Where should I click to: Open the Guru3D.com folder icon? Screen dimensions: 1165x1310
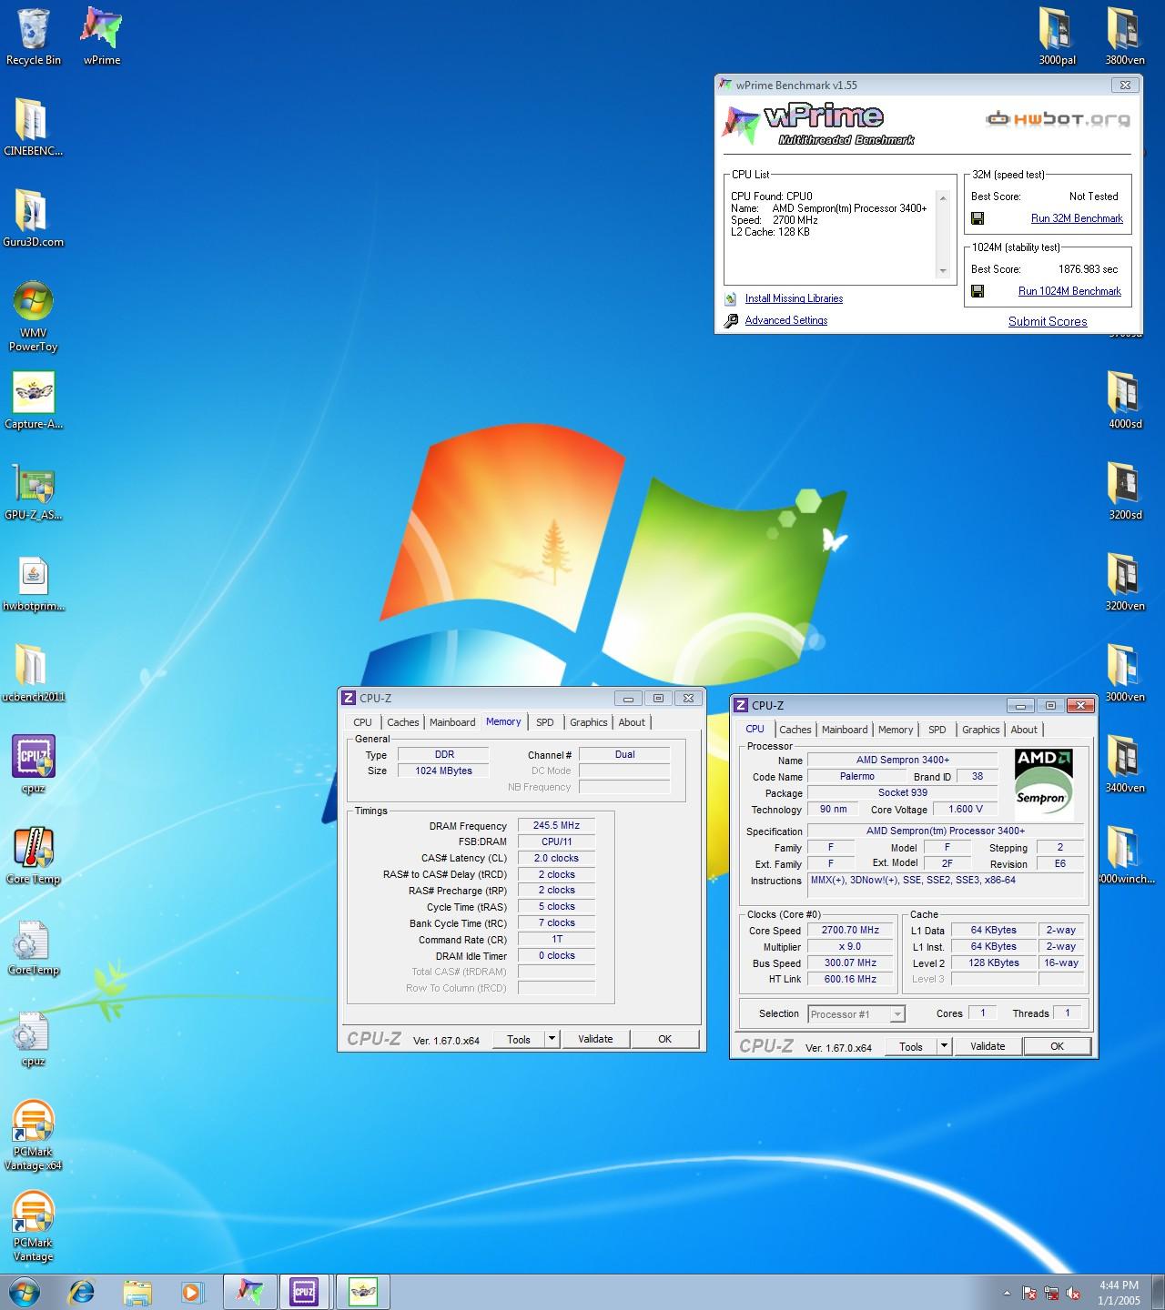pos(34,218)
